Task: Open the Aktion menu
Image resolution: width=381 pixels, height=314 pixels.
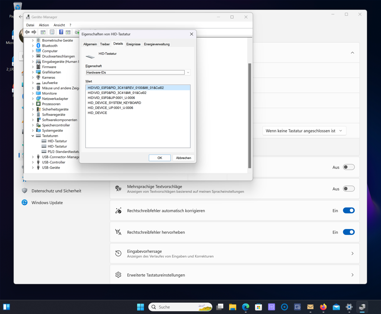Action: (x=44, y=25)
